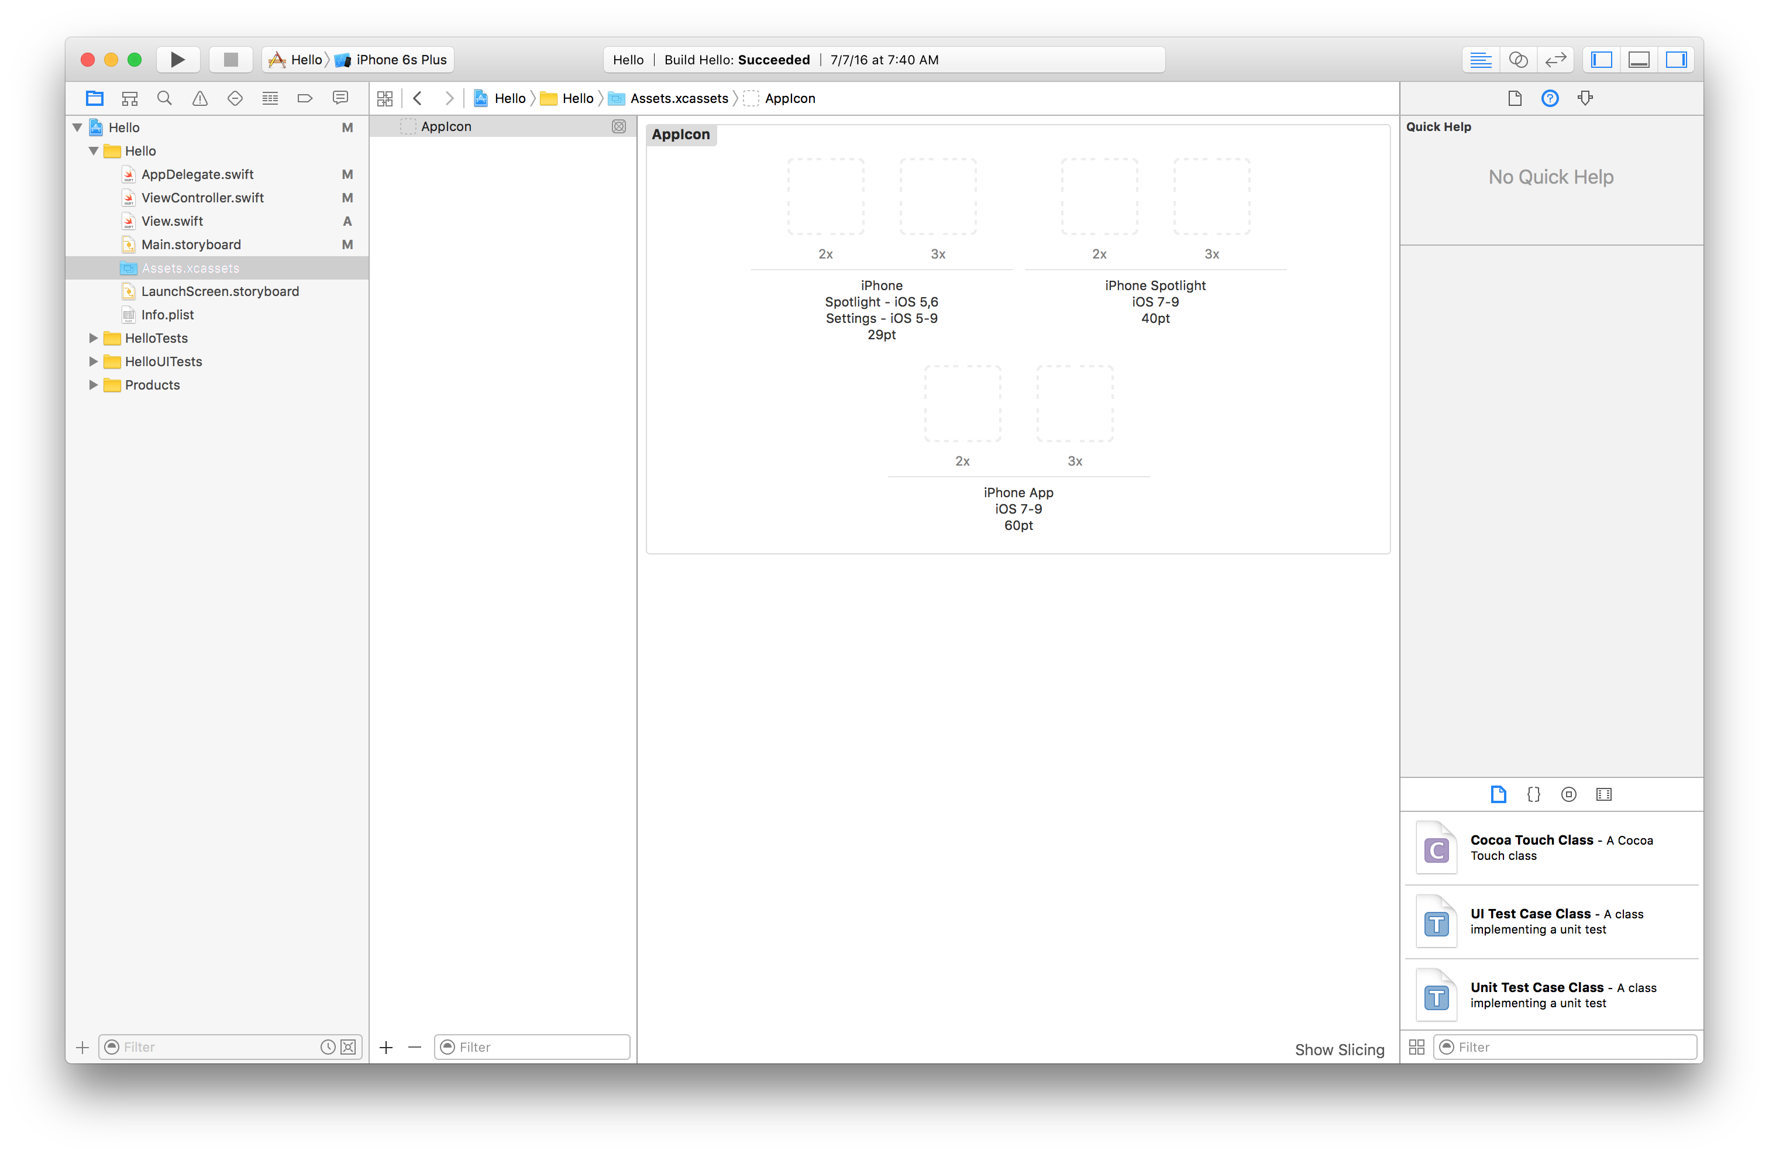
Task: Stop the running scheme
Action: tap(230, 60)
